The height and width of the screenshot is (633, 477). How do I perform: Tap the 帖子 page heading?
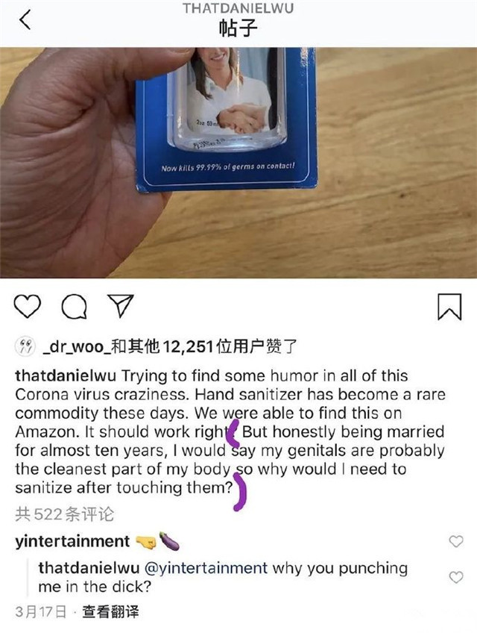(238, 28)
